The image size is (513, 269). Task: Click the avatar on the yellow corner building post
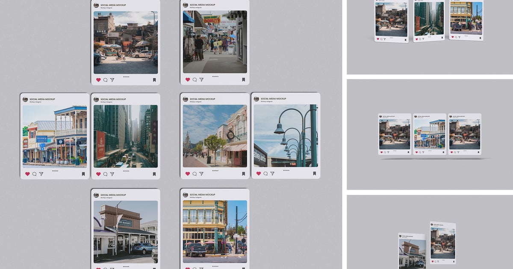(186, 195)
